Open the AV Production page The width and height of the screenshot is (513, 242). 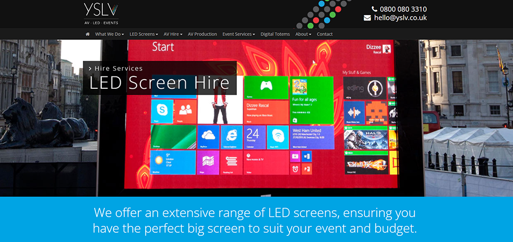pyautogui.click(x=202, y=34)
